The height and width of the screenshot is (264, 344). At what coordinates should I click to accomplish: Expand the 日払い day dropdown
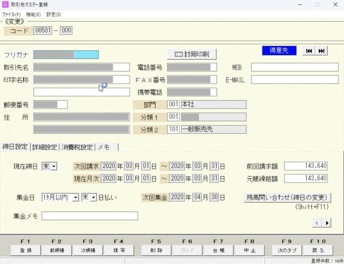pos(93,197)
